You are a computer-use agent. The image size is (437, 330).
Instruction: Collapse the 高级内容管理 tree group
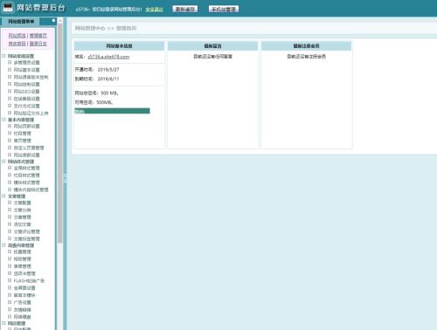(3, 245)
